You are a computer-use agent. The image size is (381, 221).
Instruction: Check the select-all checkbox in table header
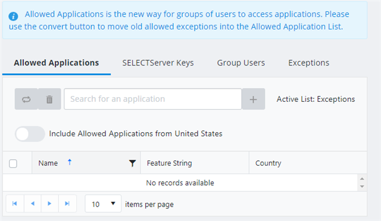tap(13, 163)
